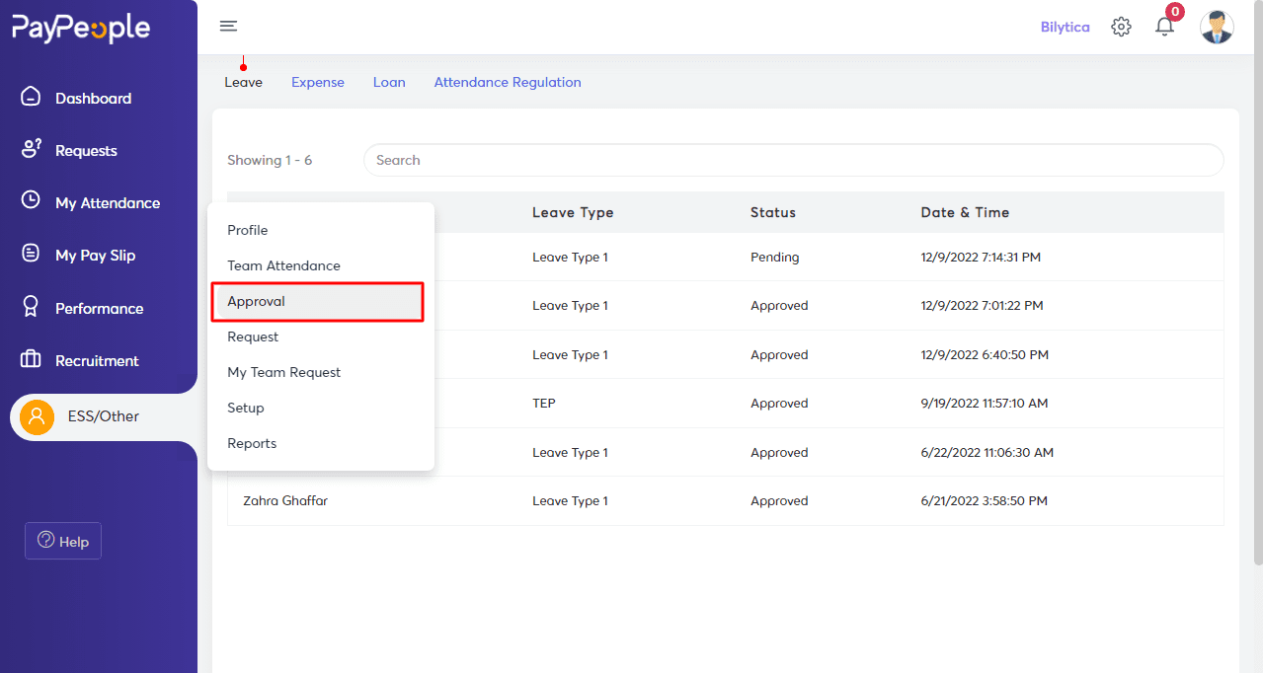Image resolution: width=1263 pixels, height=673 pixels.
Task: Click the Status column header
Action: coord(773,212)
